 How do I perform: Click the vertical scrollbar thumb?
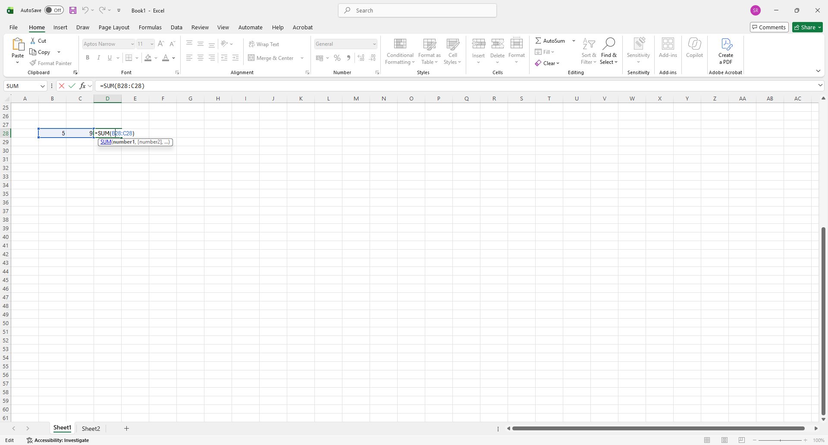point(823,321)
